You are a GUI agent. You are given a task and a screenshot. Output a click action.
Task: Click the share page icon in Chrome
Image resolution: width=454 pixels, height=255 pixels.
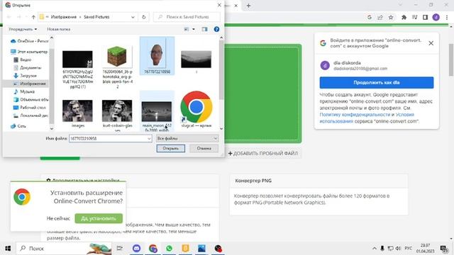tap(380, 17)
